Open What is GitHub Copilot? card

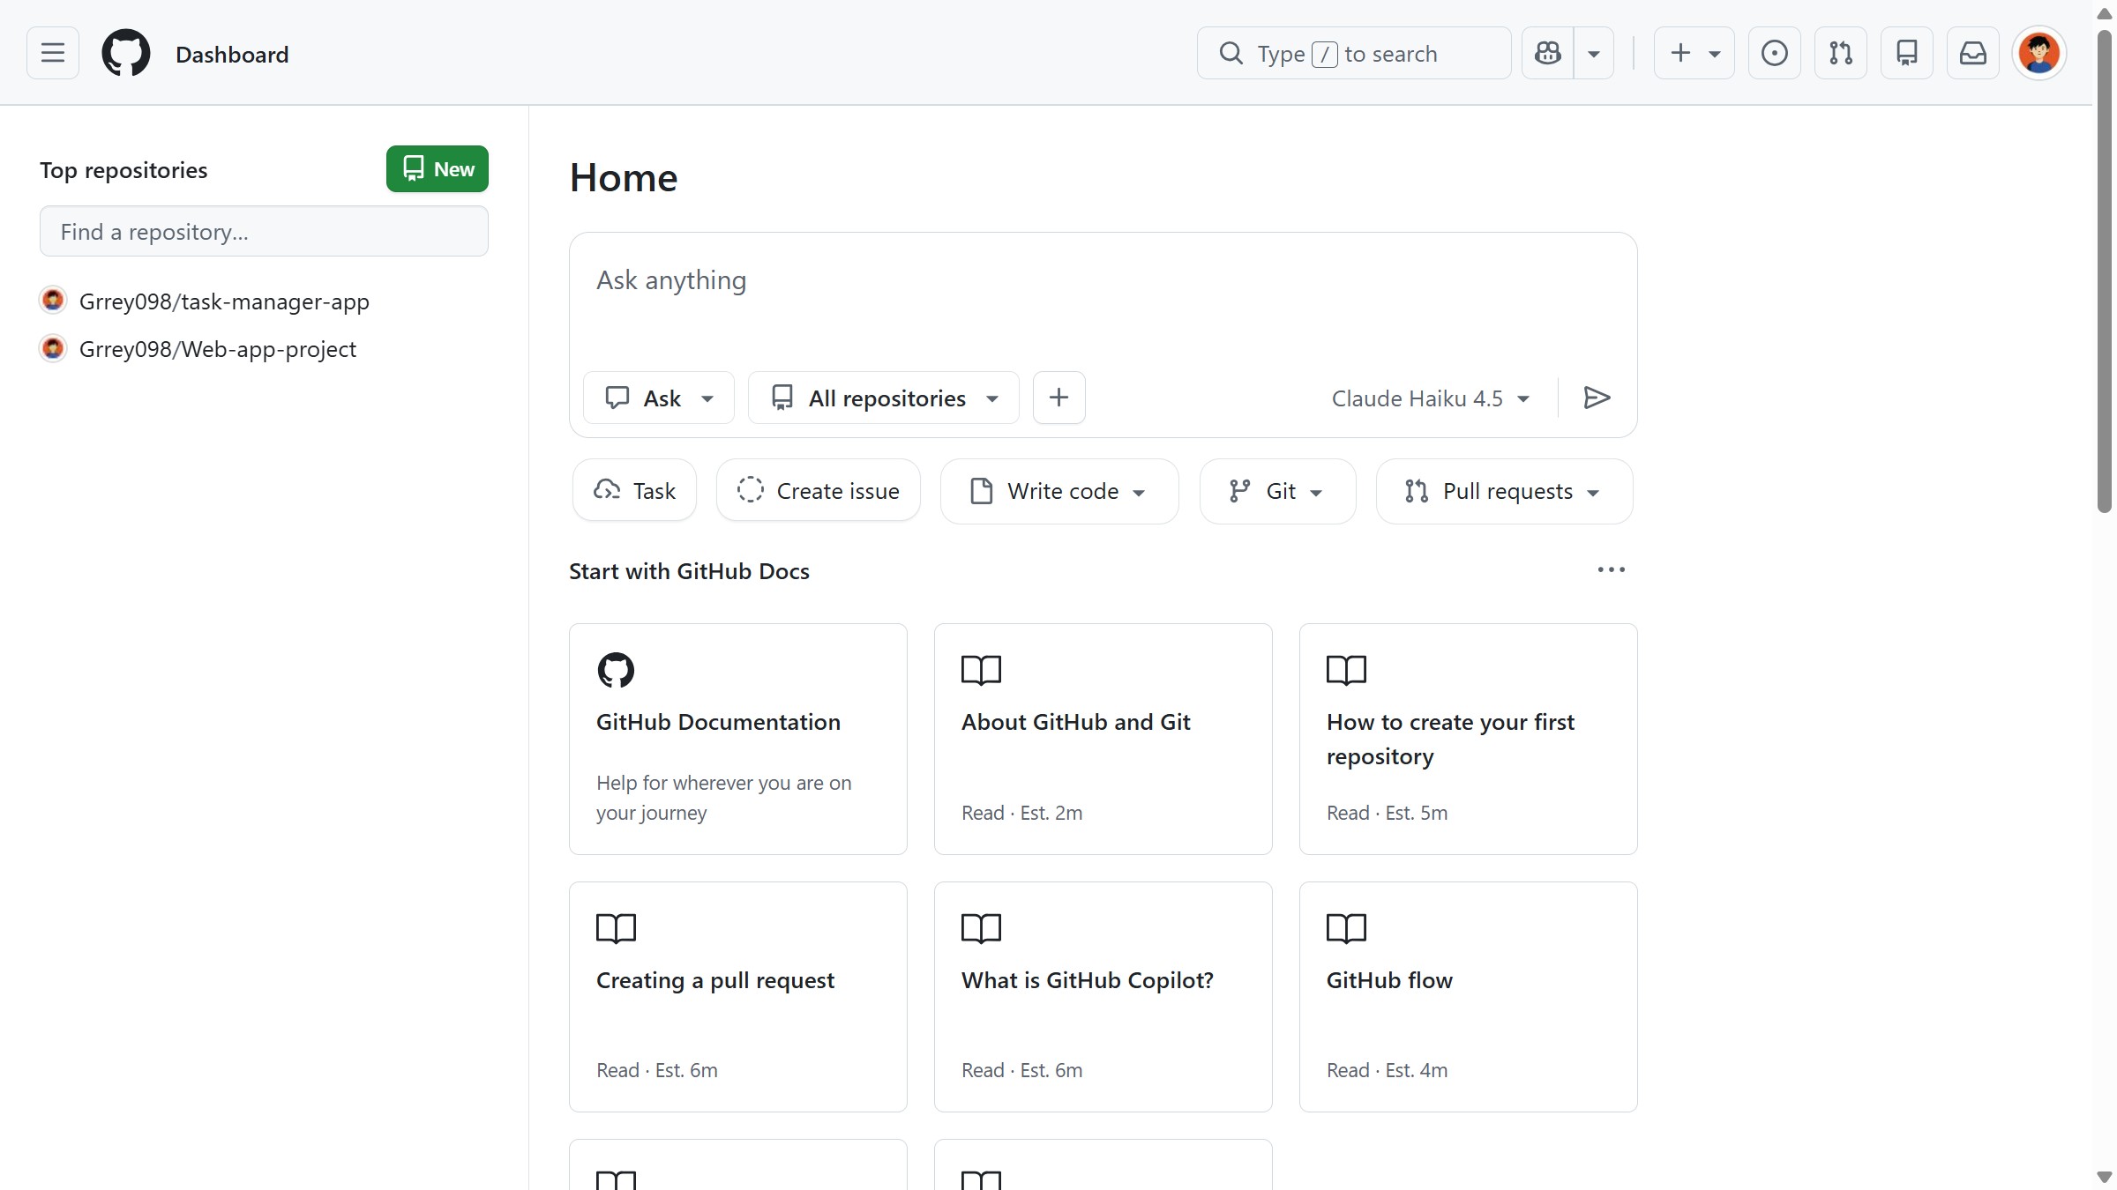[x=1103, y=997]
